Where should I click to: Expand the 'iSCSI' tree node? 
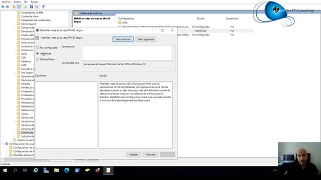coord(15,54)
